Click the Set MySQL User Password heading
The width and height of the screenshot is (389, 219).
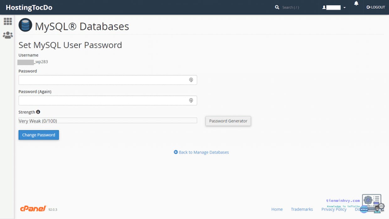tap(70, 45)
